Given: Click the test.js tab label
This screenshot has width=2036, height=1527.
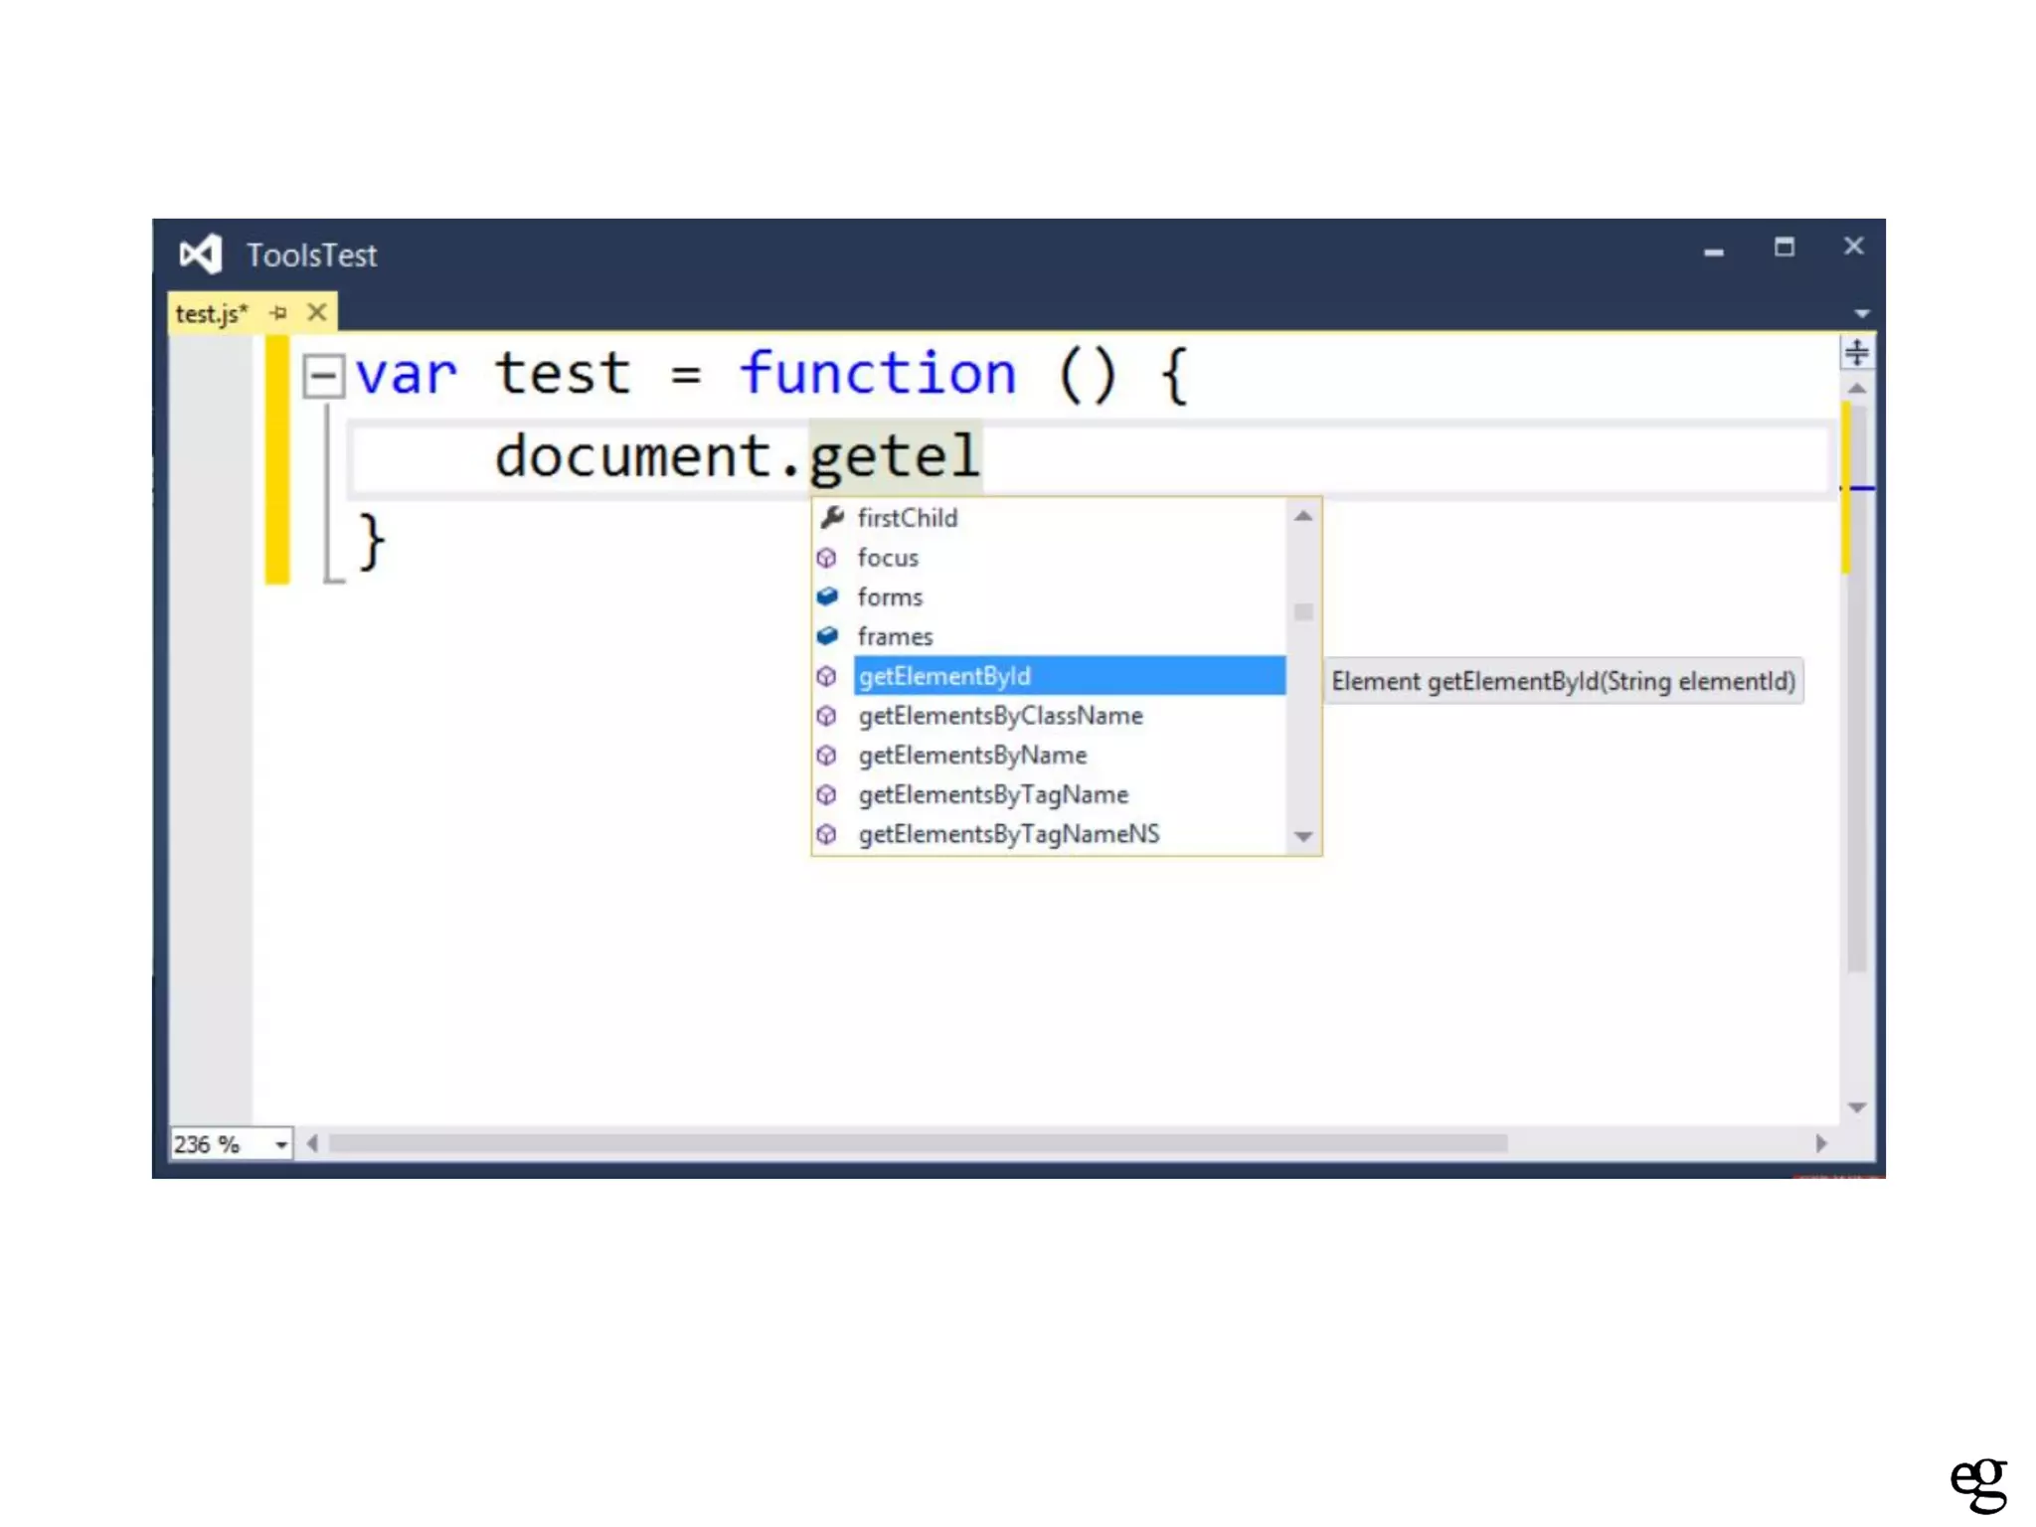Looking at the screenshot, I should [211, 313].
